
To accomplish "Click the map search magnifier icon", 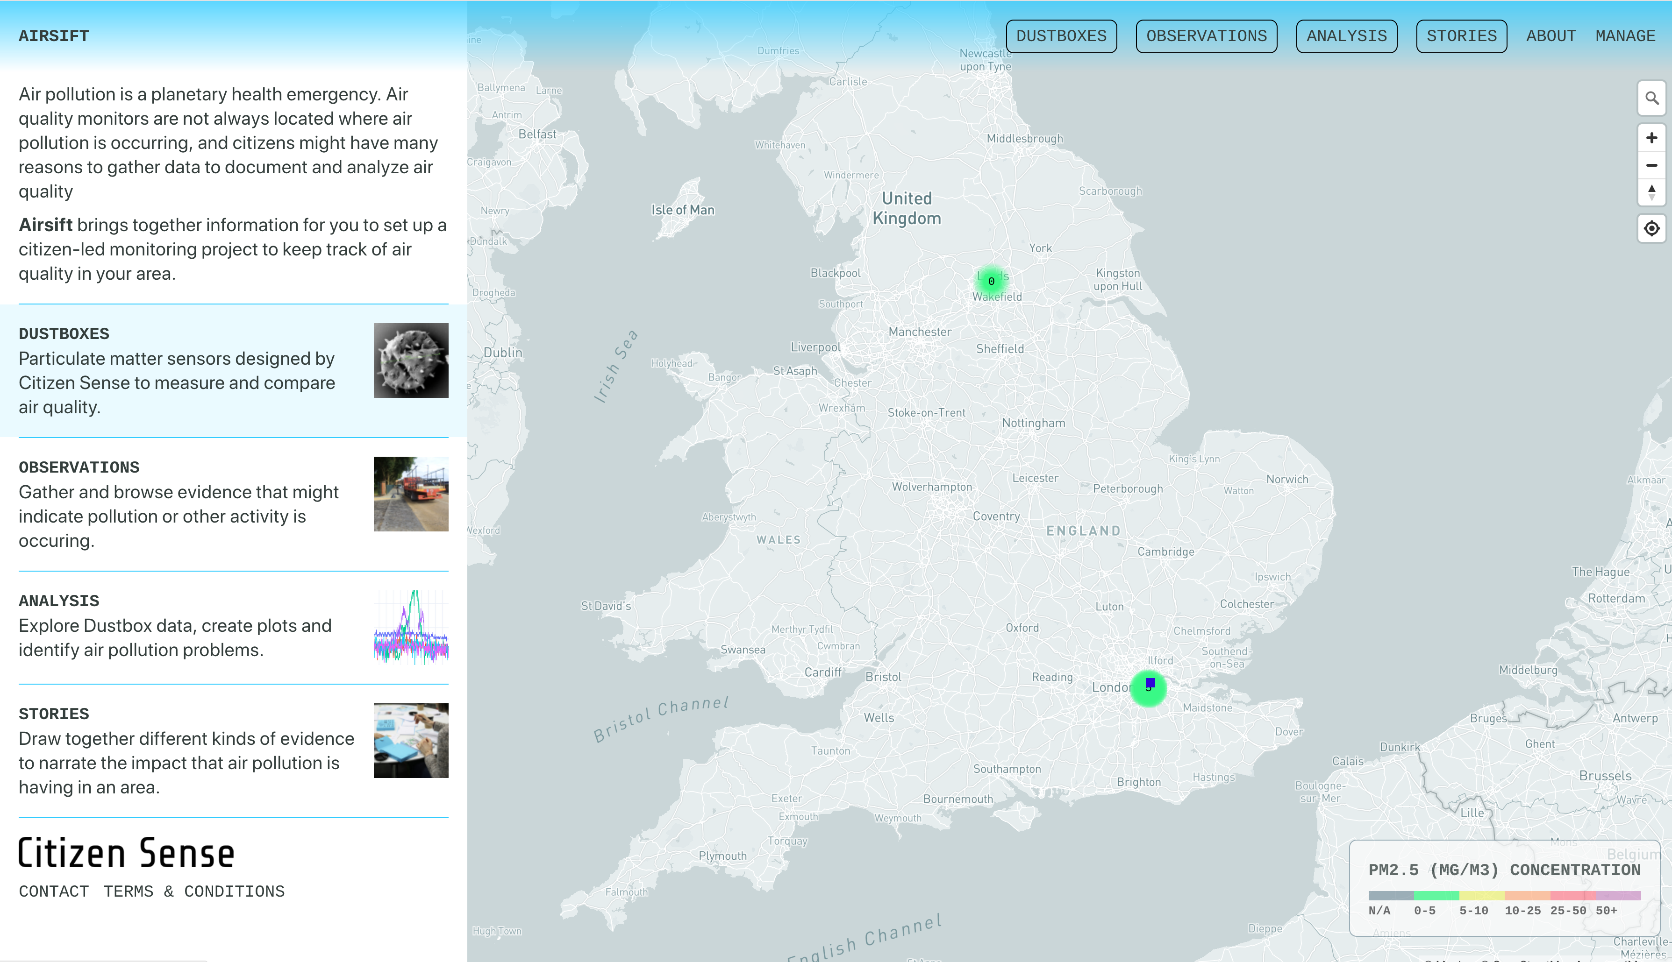I will 1651,99.
